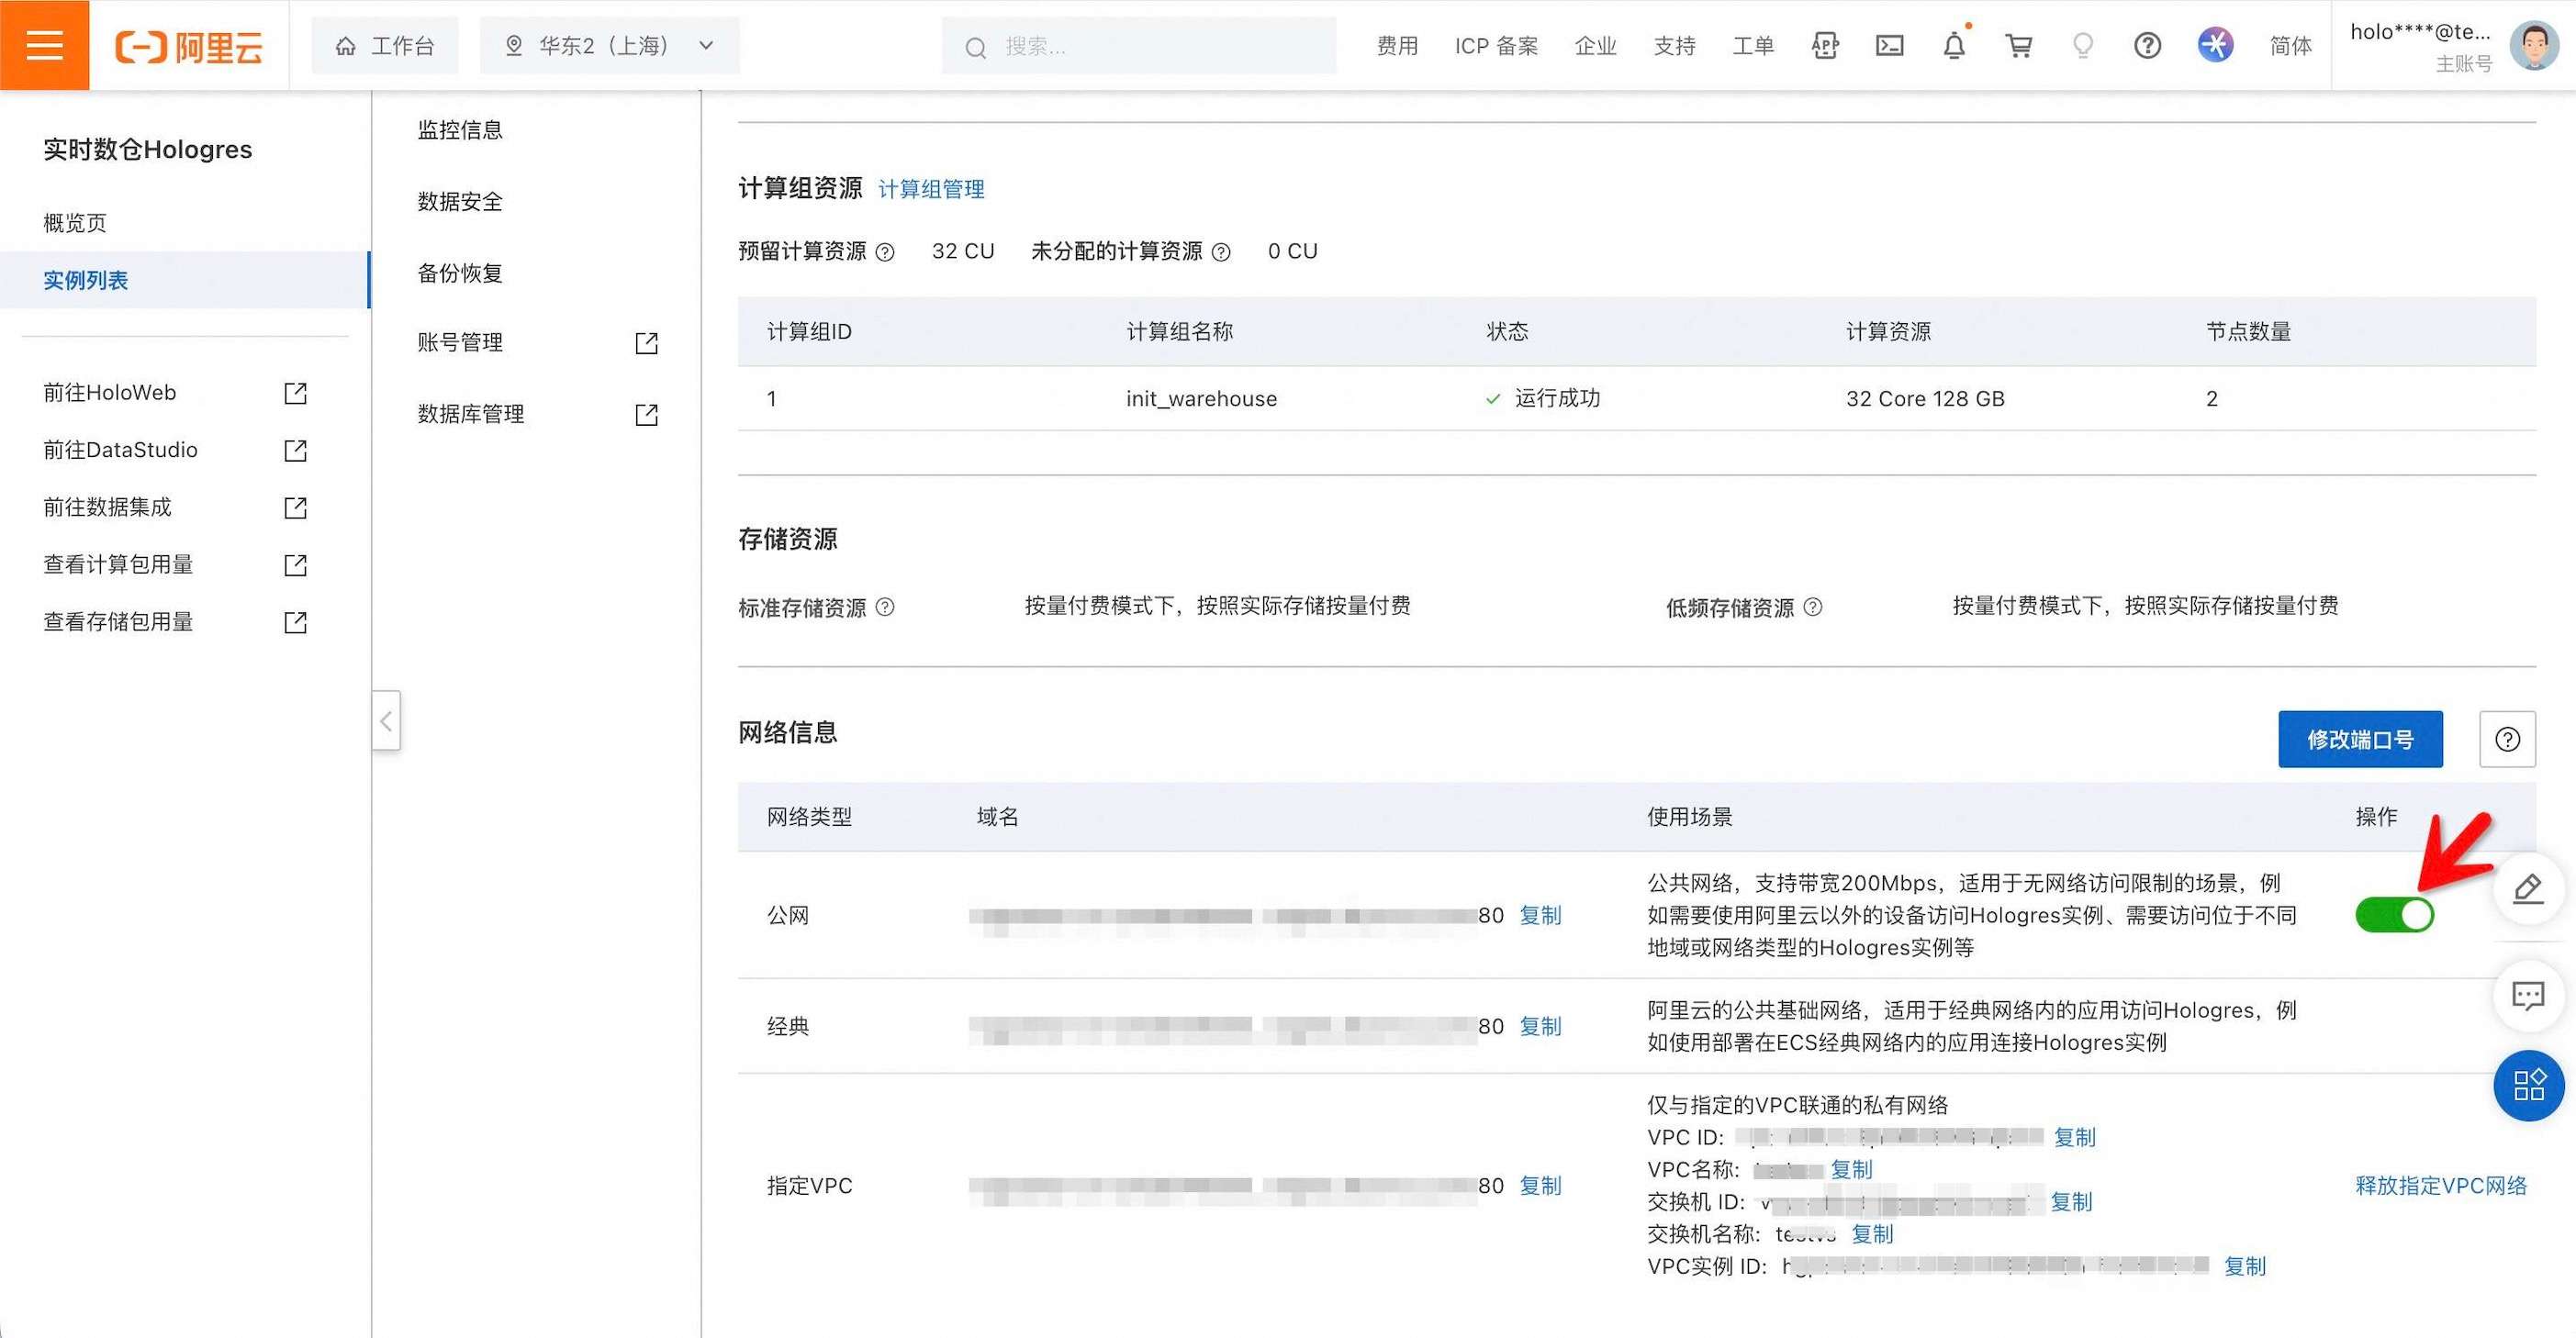Copy the 交换机 ID value
Viewport: 2576px width, 1338px height.
click(2071, 1201)
